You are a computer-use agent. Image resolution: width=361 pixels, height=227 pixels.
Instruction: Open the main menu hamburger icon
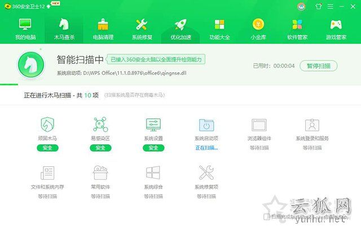(x=331, y=6)
